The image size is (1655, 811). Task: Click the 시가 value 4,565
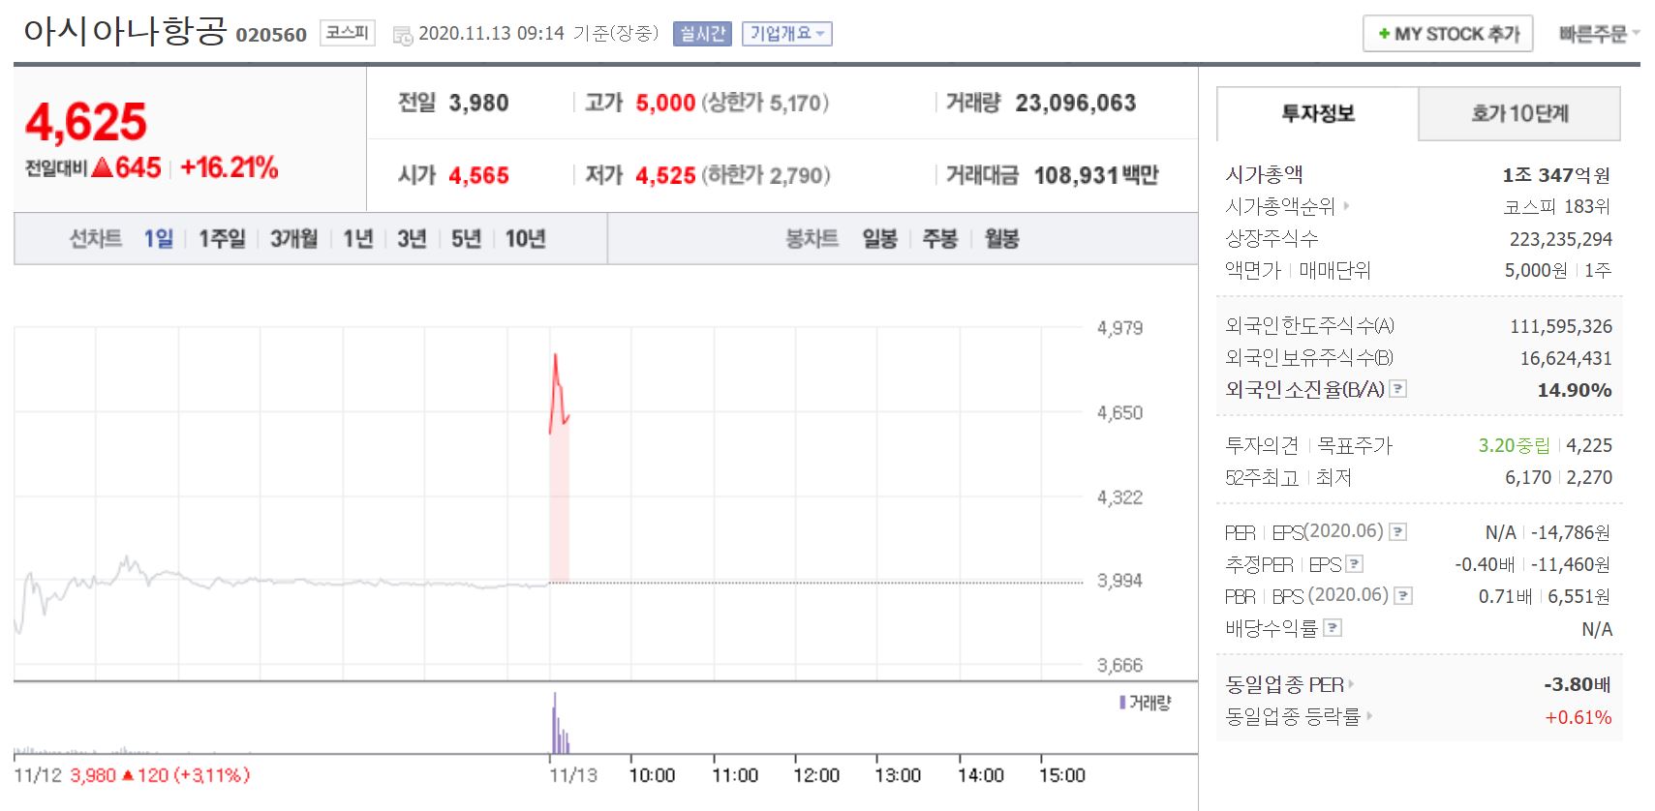point(478,175)
